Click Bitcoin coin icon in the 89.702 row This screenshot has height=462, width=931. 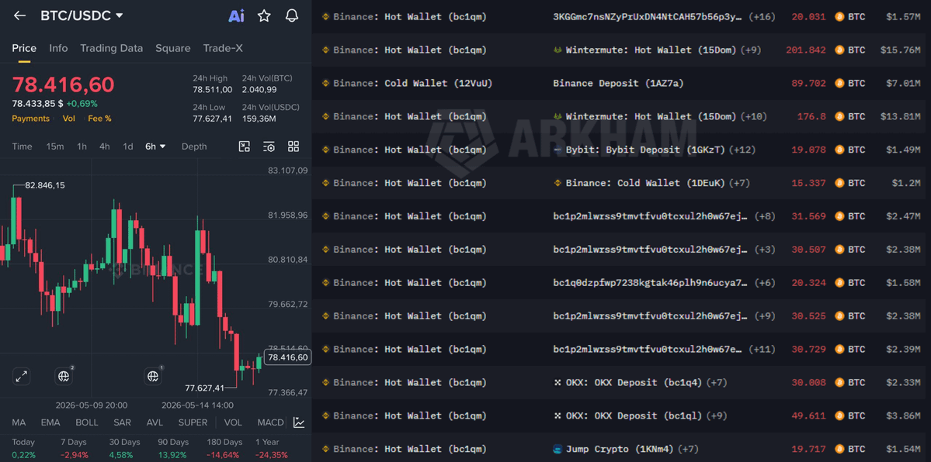(839, 84)
